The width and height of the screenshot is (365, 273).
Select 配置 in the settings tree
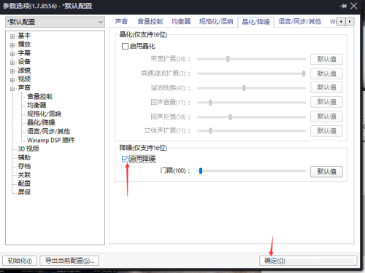coord(24,183)
